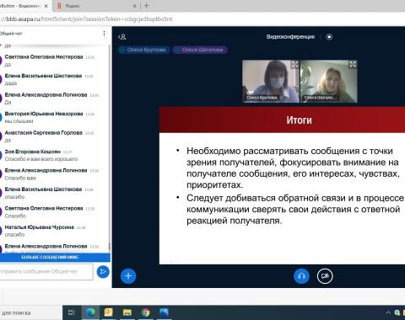
Task: Open the blue plus actions button
Action: pos(128,276)
